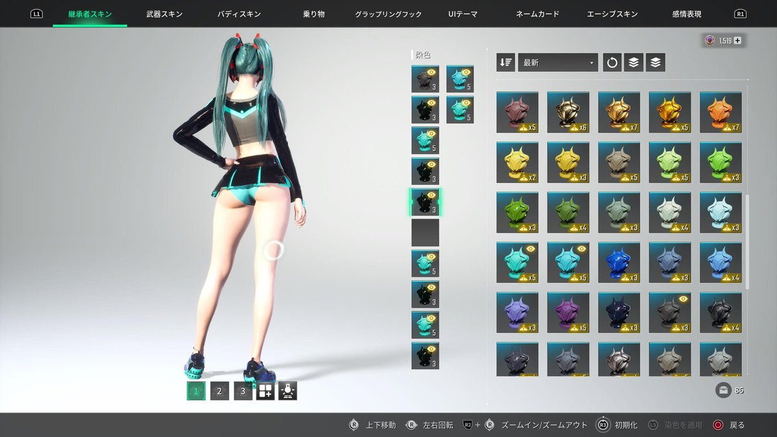Toggle the lighting lamp icon
Viewport: 777px width, 437px height.
(287, 391)
